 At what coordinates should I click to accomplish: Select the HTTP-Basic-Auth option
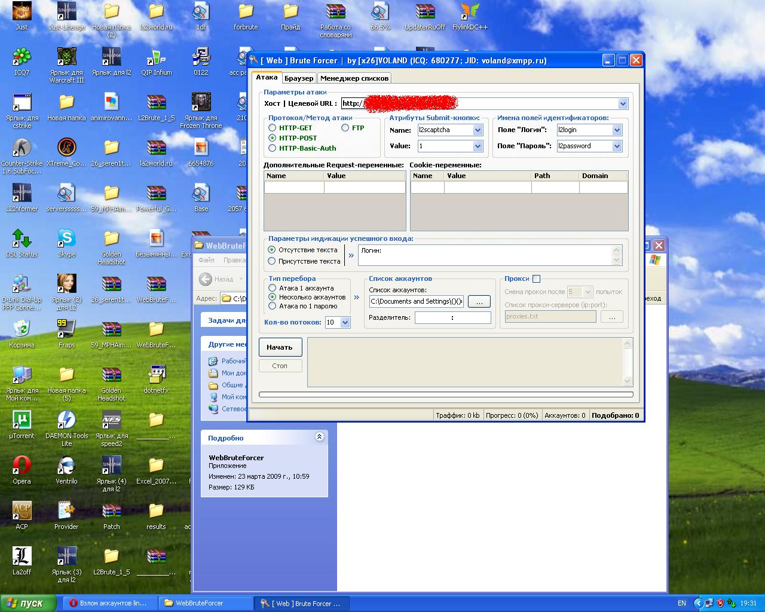(273, 148)
